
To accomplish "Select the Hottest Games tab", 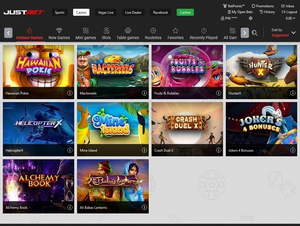I will pyautogui.click(x=30, y=34).
